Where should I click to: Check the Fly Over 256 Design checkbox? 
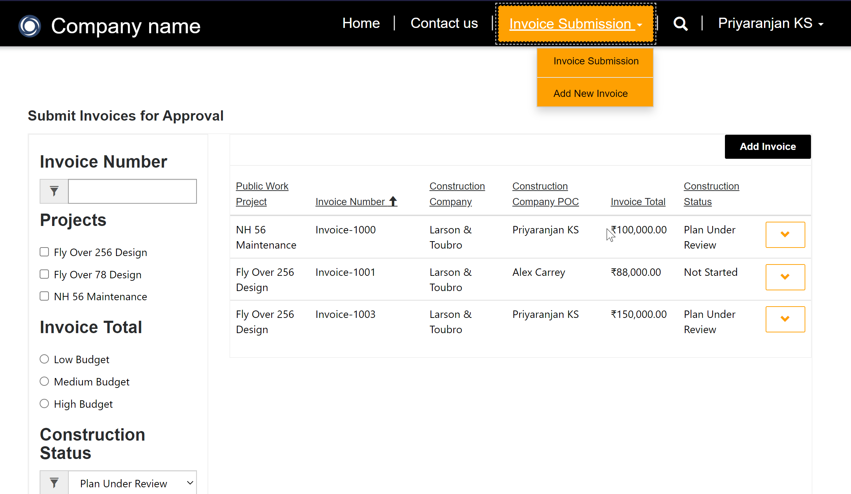coord(44,252)
